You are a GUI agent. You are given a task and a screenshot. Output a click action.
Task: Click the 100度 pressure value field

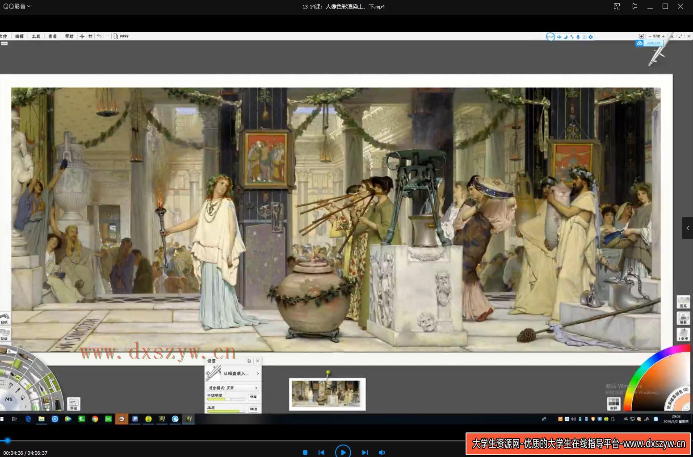click(x=253, y=409)
